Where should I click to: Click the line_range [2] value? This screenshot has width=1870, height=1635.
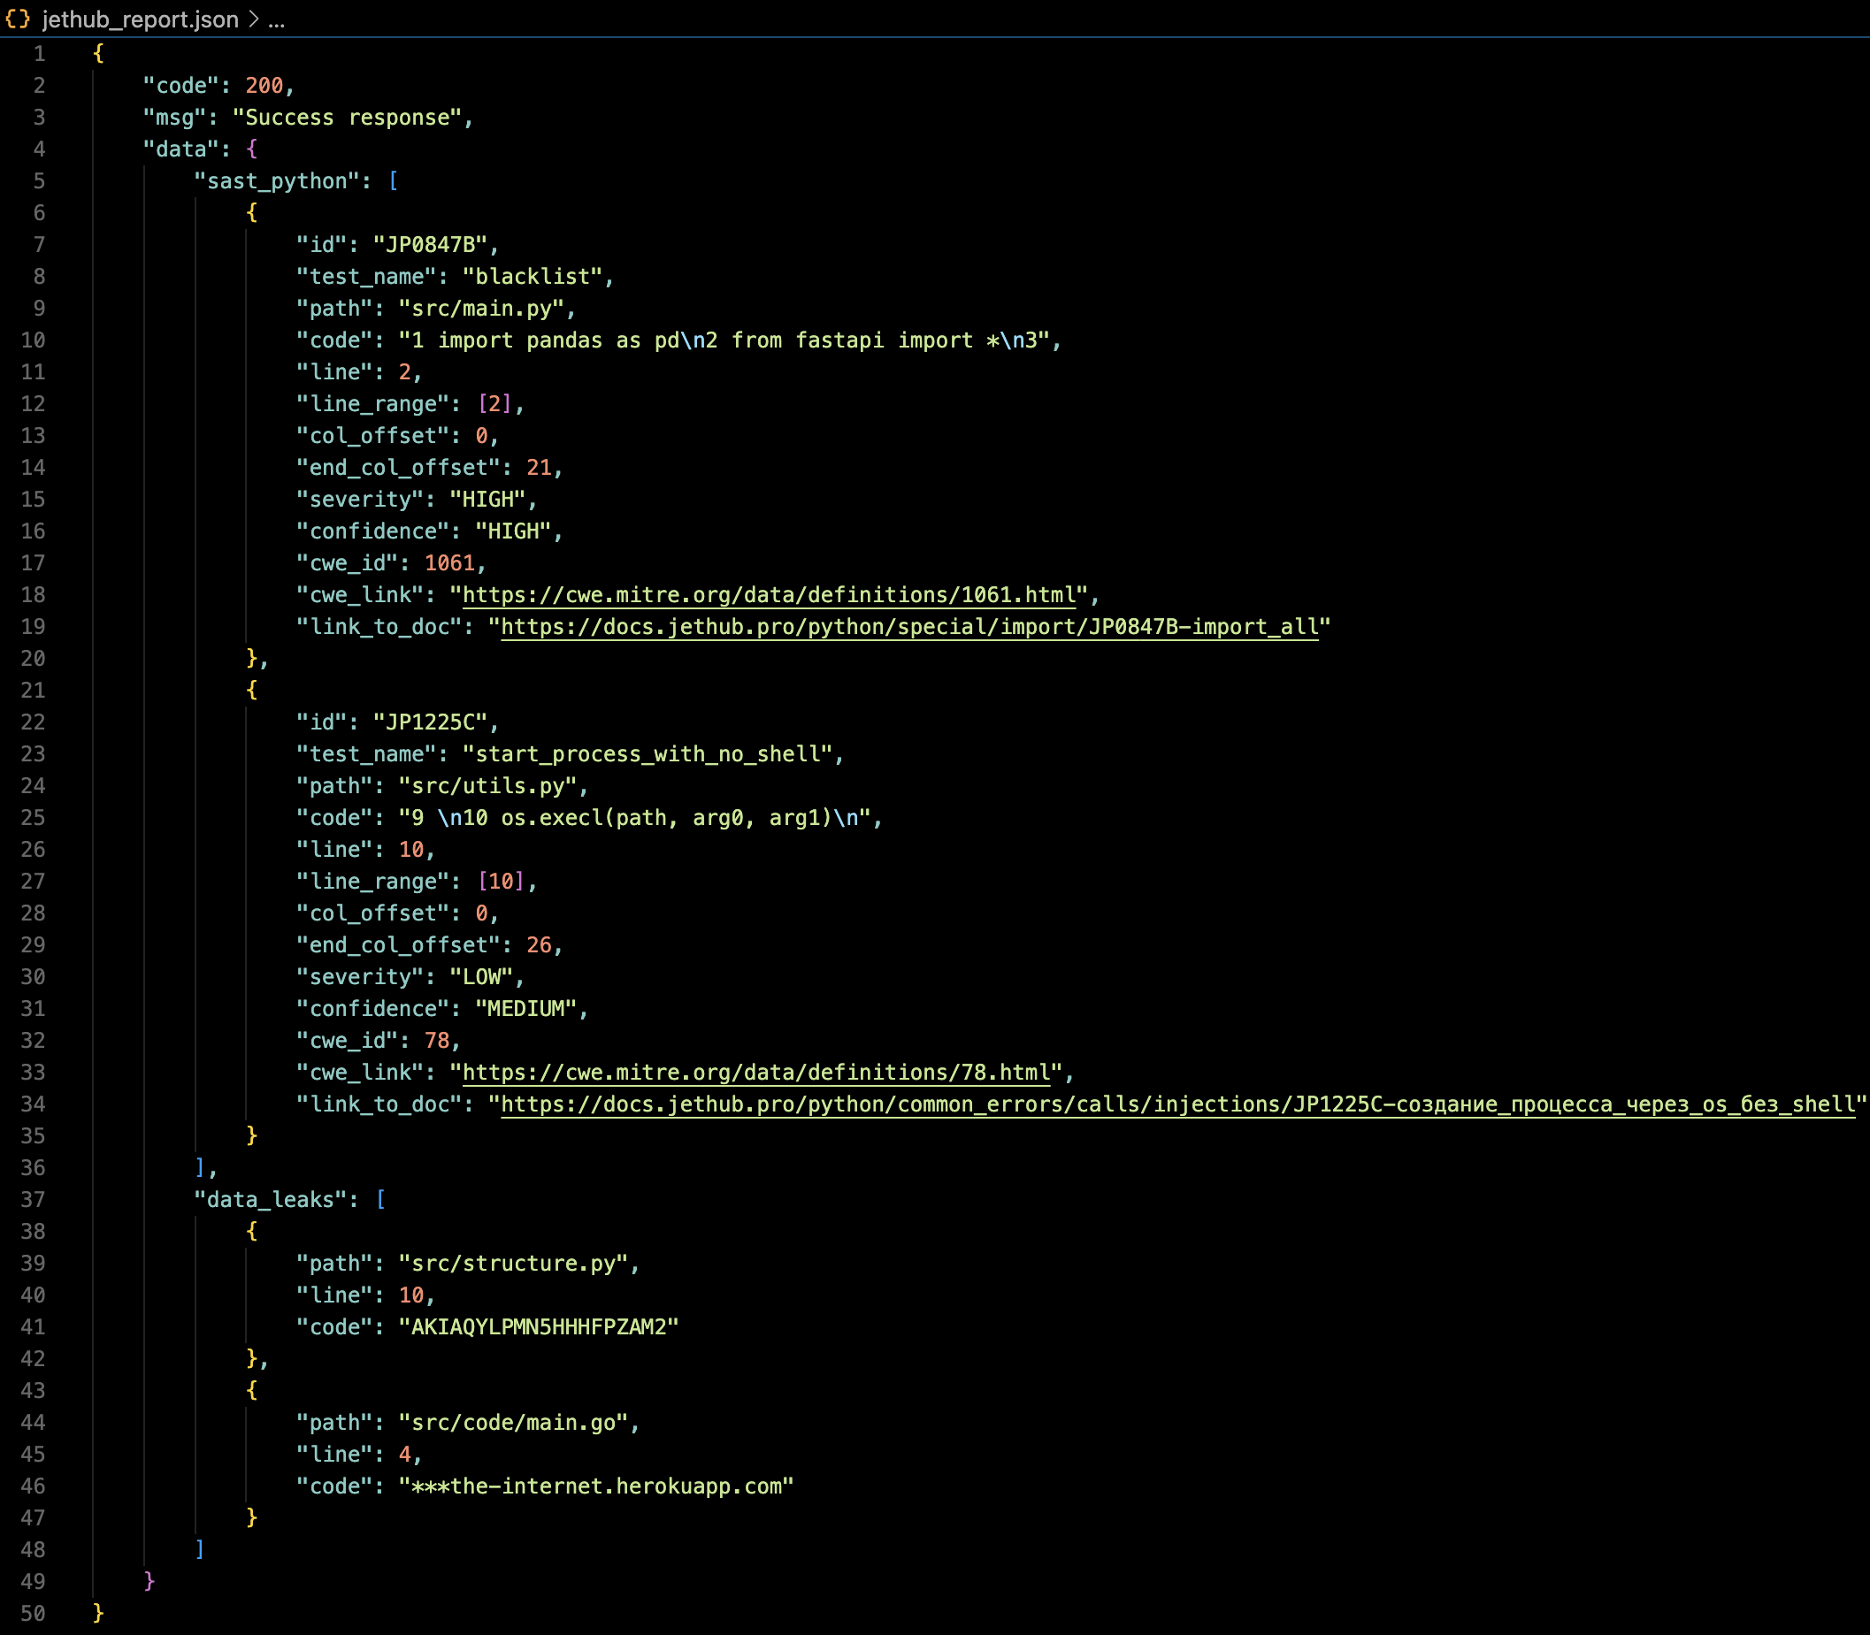[494, 404]
